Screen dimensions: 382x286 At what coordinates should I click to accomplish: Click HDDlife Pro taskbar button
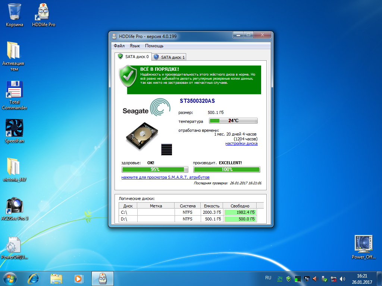[x=102, y=278]
